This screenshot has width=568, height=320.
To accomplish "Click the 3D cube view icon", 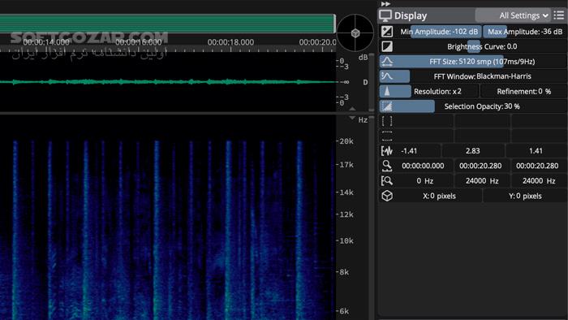I will point(387,196).
